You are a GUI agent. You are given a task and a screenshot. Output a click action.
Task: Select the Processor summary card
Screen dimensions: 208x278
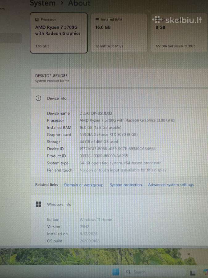click(x=59, y=33)
